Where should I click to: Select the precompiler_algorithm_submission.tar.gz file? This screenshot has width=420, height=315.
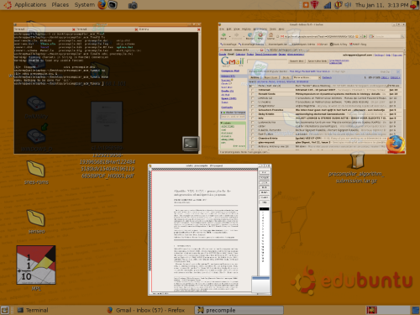(357, 167)
